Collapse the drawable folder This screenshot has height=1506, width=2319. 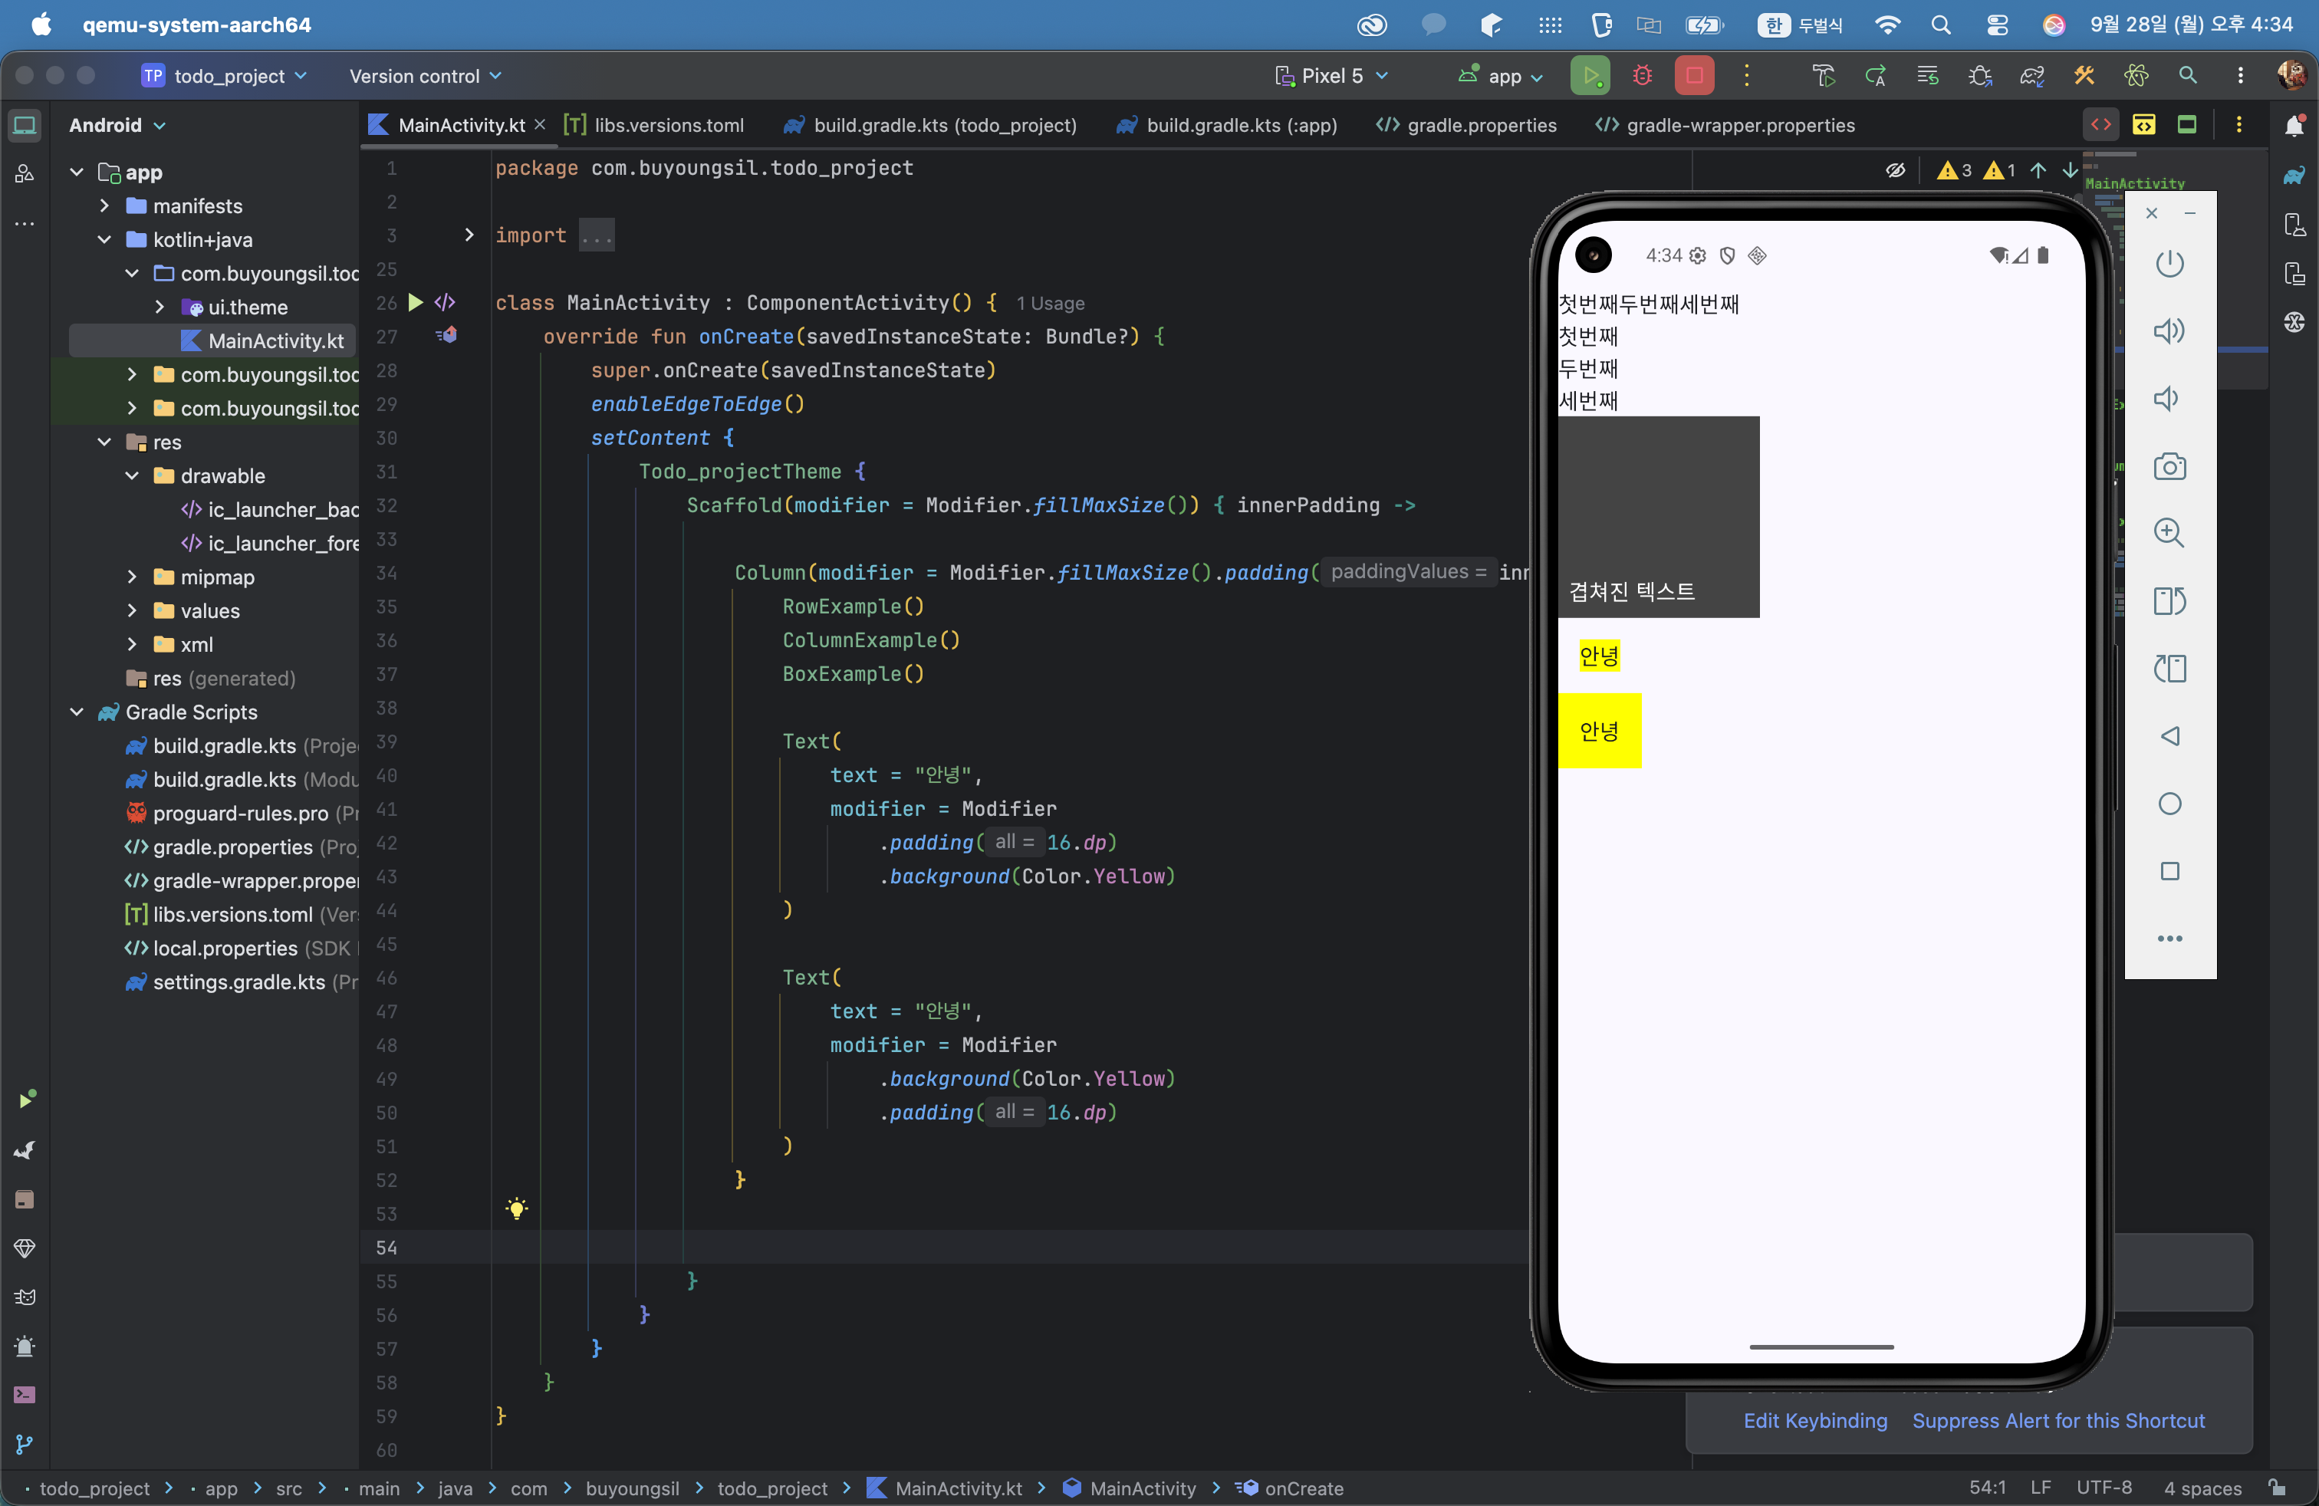point(132,475)
